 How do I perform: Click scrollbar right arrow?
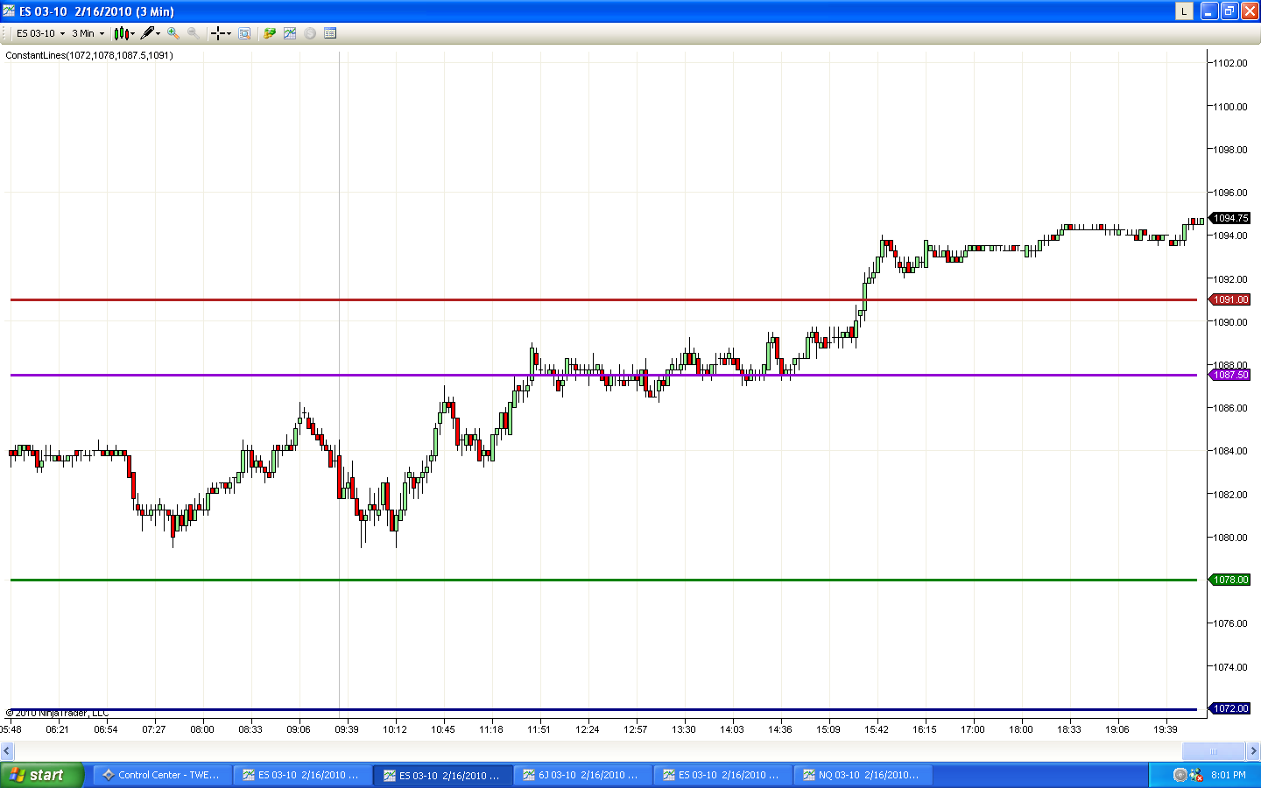1253,751
